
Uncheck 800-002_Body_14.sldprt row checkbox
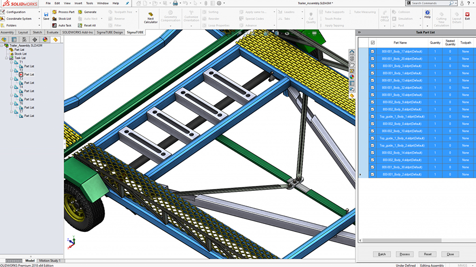(x=372, y=153)
